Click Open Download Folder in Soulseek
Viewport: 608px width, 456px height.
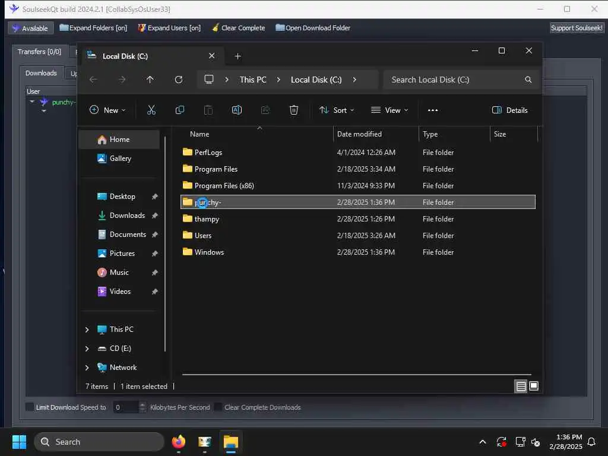tap(313, 28)
